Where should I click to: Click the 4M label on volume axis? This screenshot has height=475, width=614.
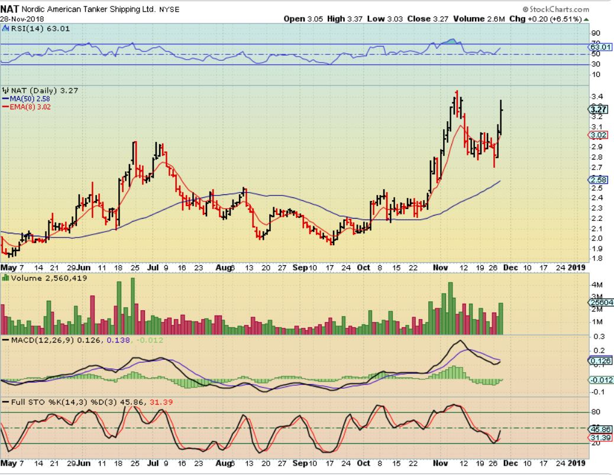click(x=597, y=285)
